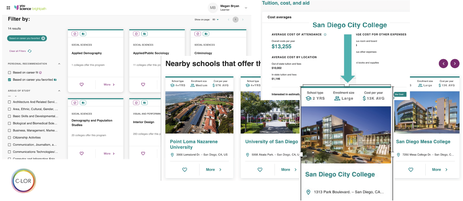
Task: Open the University of San Diego title link
Action: (x=272, y=142)
